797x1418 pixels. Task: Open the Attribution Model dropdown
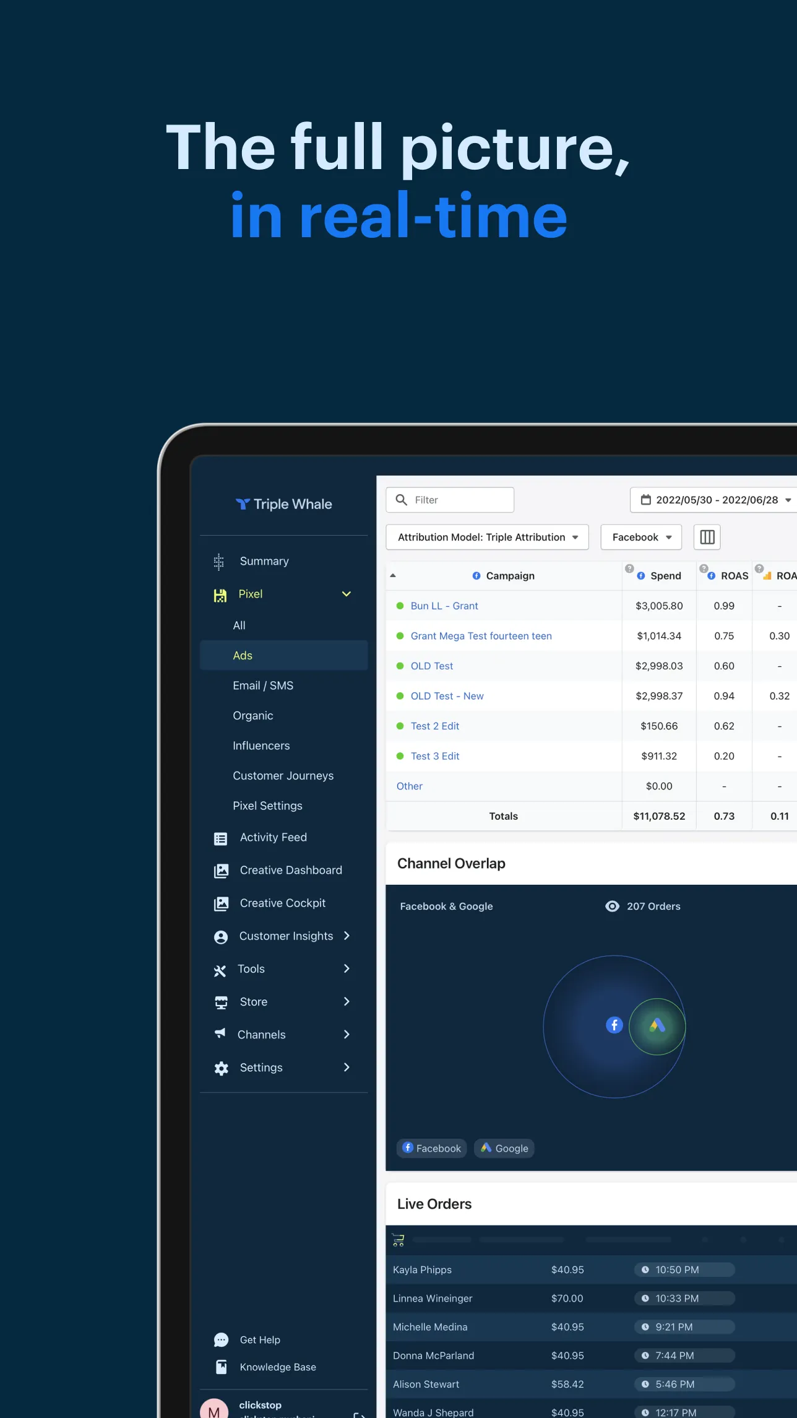point(487,537)
